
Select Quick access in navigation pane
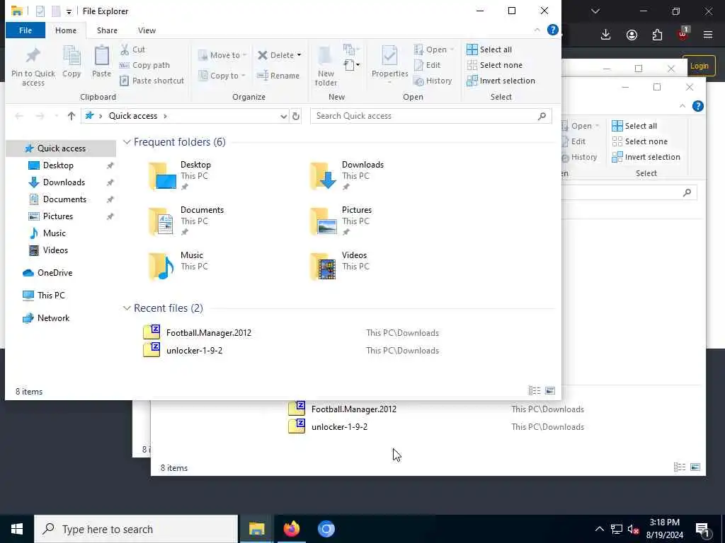click(61, 148)
